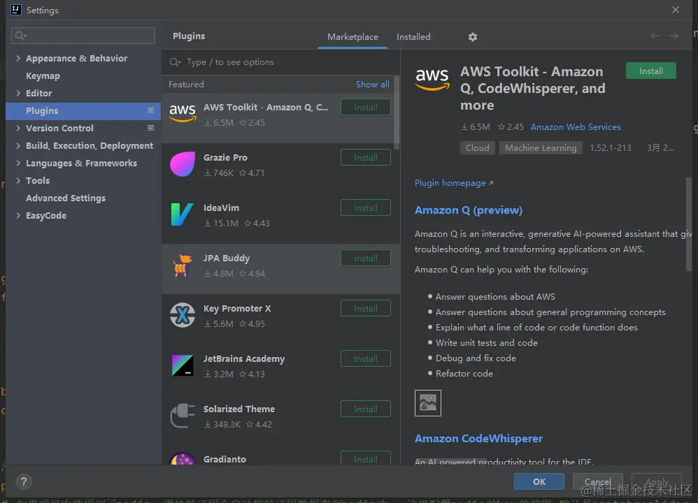Expand the Tools section

[18, 180]
